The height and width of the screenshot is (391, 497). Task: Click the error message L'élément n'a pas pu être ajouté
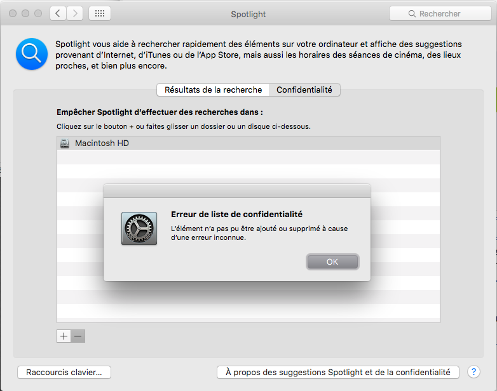259,233
